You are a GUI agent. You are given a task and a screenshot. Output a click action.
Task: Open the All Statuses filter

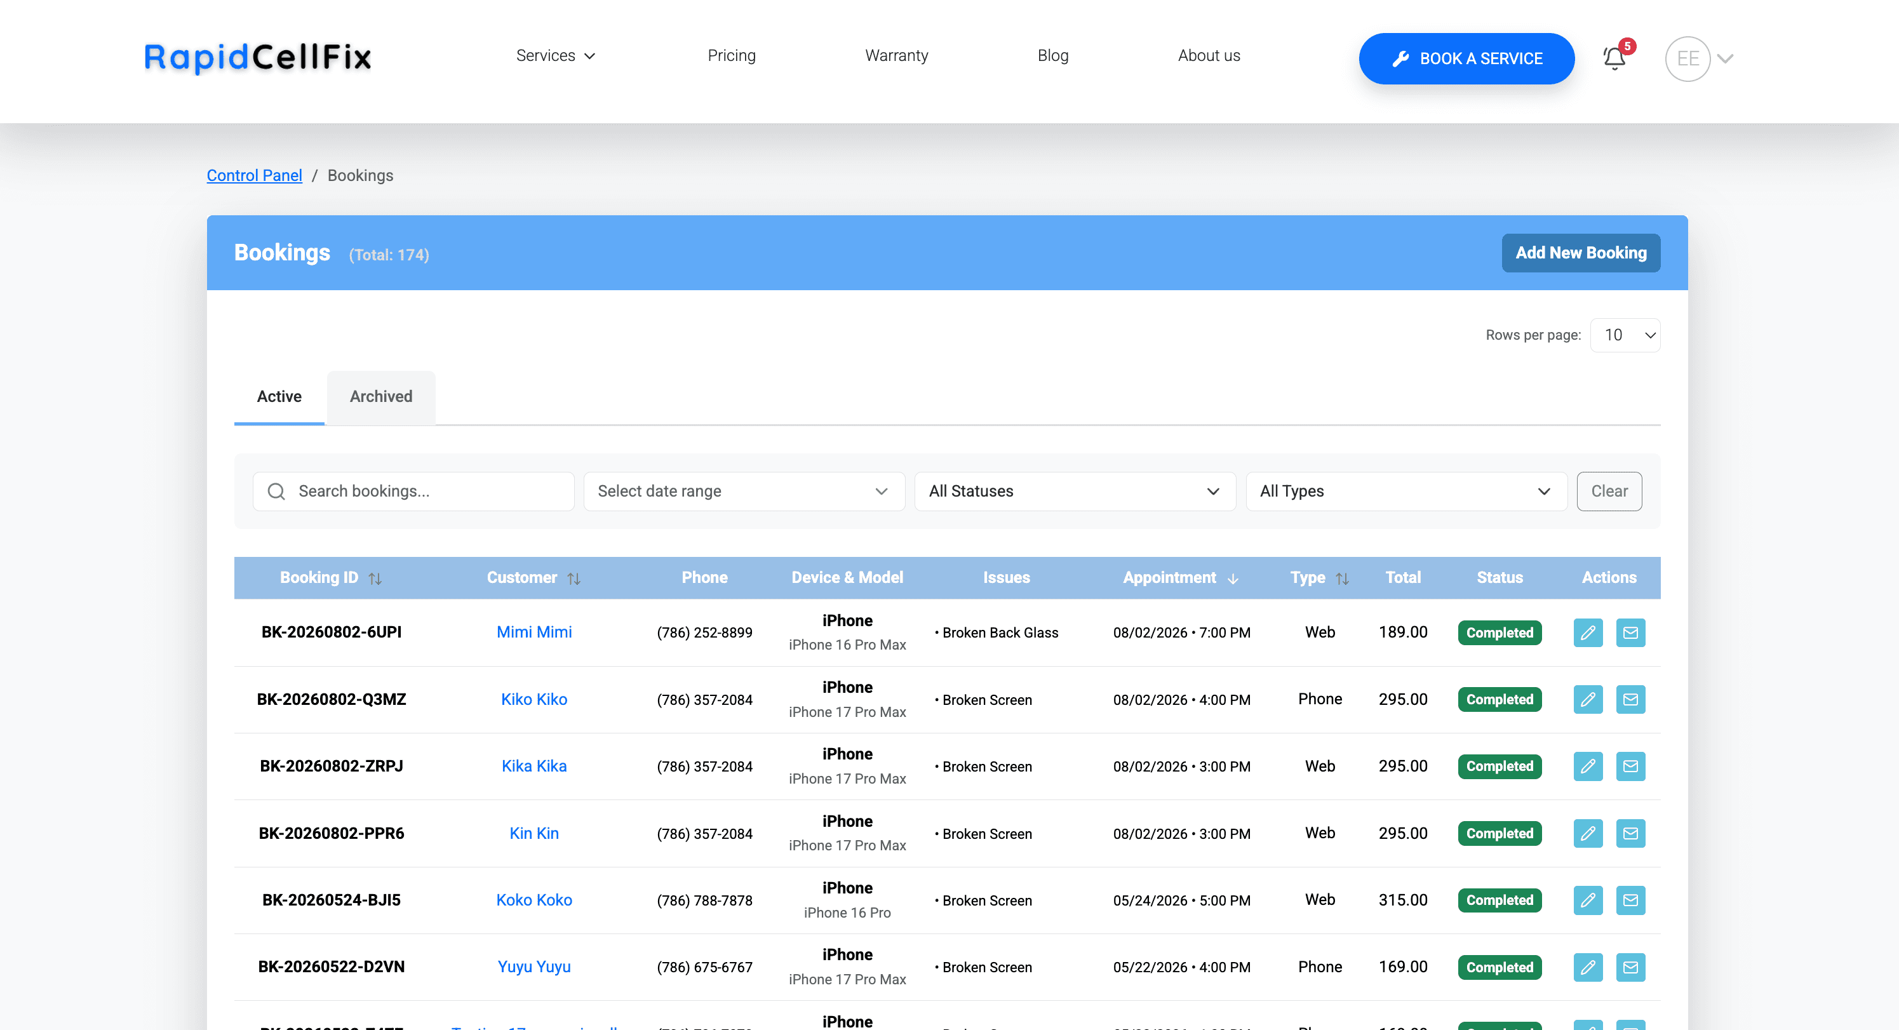tap(1075, 491)
